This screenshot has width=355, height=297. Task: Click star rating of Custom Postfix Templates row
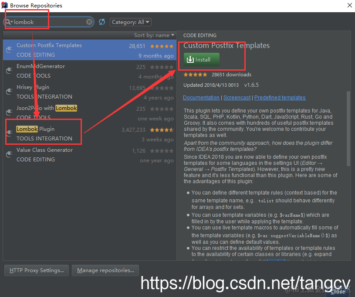point(162,46)
